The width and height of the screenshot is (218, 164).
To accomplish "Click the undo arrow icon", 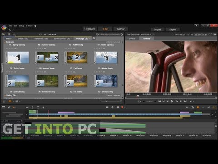I will click(x=10, y=30).
